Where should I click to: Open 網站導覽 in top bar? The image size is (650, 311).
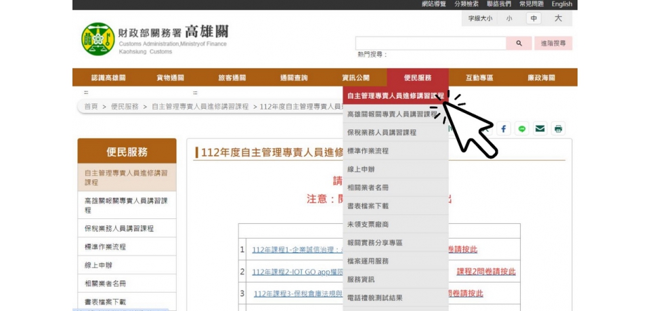tap(433, 4)
